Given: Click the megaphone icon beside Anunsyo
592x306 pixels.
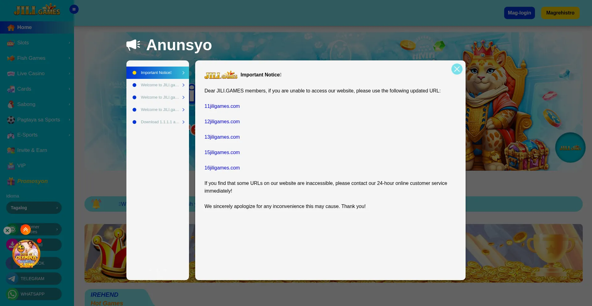Looking at the screenshot, I should coord(134,45).
